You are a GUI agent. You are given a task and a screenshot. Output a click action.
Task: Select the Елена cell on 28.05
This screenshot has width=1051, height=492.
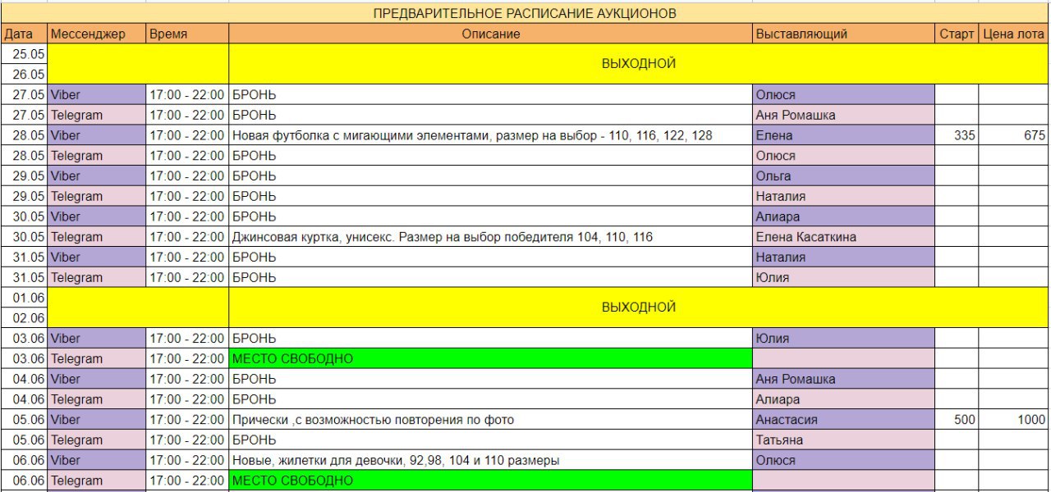coord(844,135)
